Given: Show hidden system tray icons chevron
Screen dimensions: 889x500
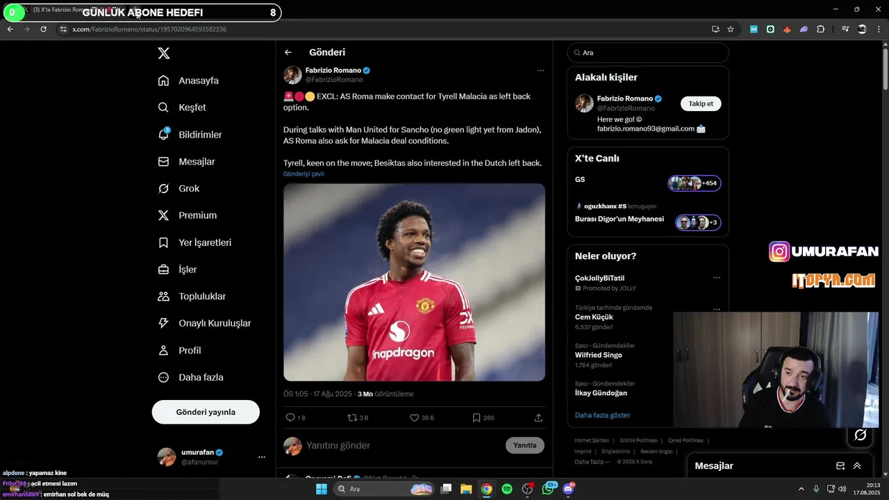Looking at the screenshot, I should 801,489.
